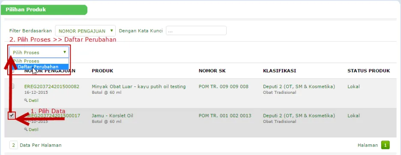The image size is (401, 155).
Task: Click magnifier icon beside Detil of Minyak Obat Luar row
Action: 26,101
